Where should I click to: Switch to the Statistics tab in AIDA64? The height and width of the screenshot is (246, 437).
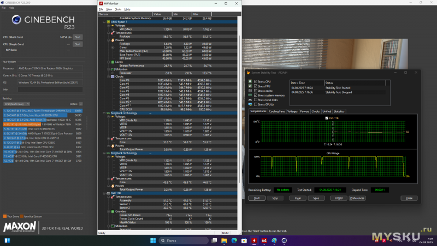click(x=339, y=112)
